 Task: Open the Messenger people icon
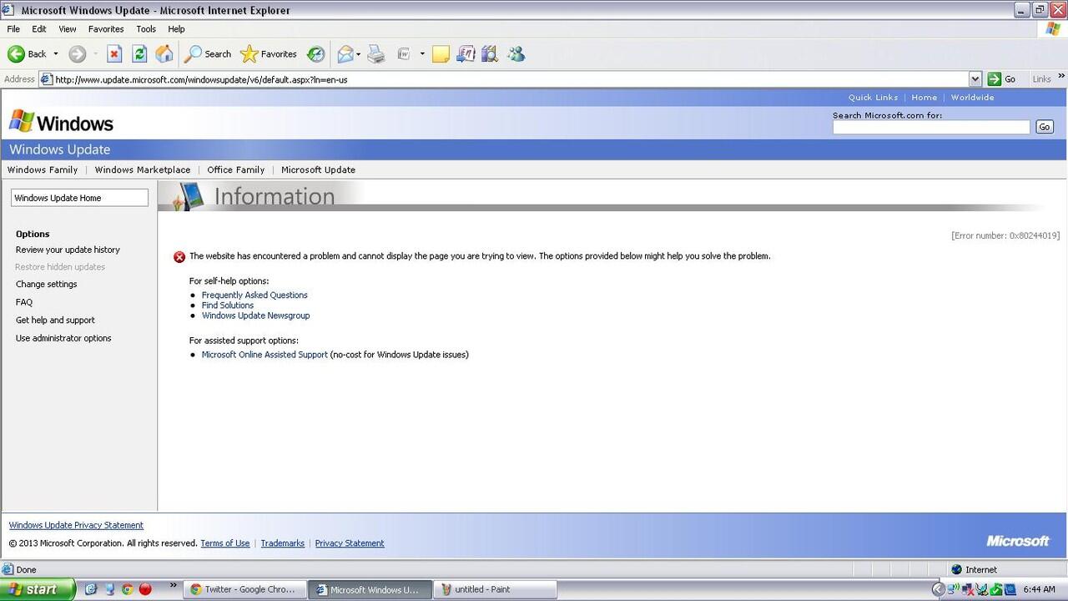point(516,54)
